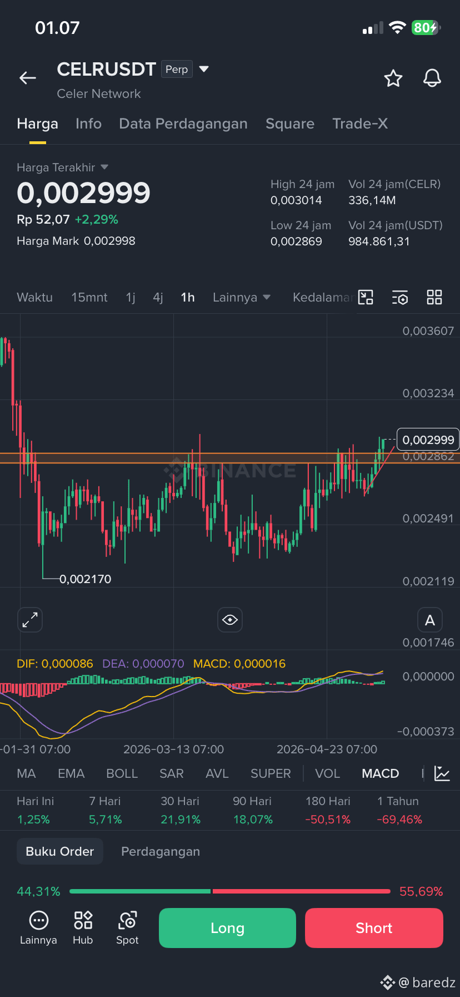Image resolution: width=460 pixels, height=997 pixels.
Task: Tap the Low 24 jam value 0,002869
Action: pyautogui.click(x=296, y=241)
